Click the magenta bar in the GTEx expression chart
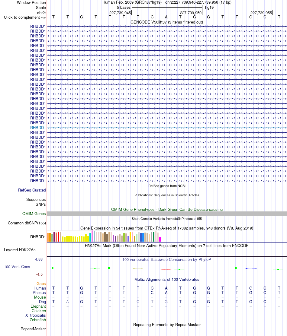The width and height of the screenshot is (287, 336). (x=160, y=239)
